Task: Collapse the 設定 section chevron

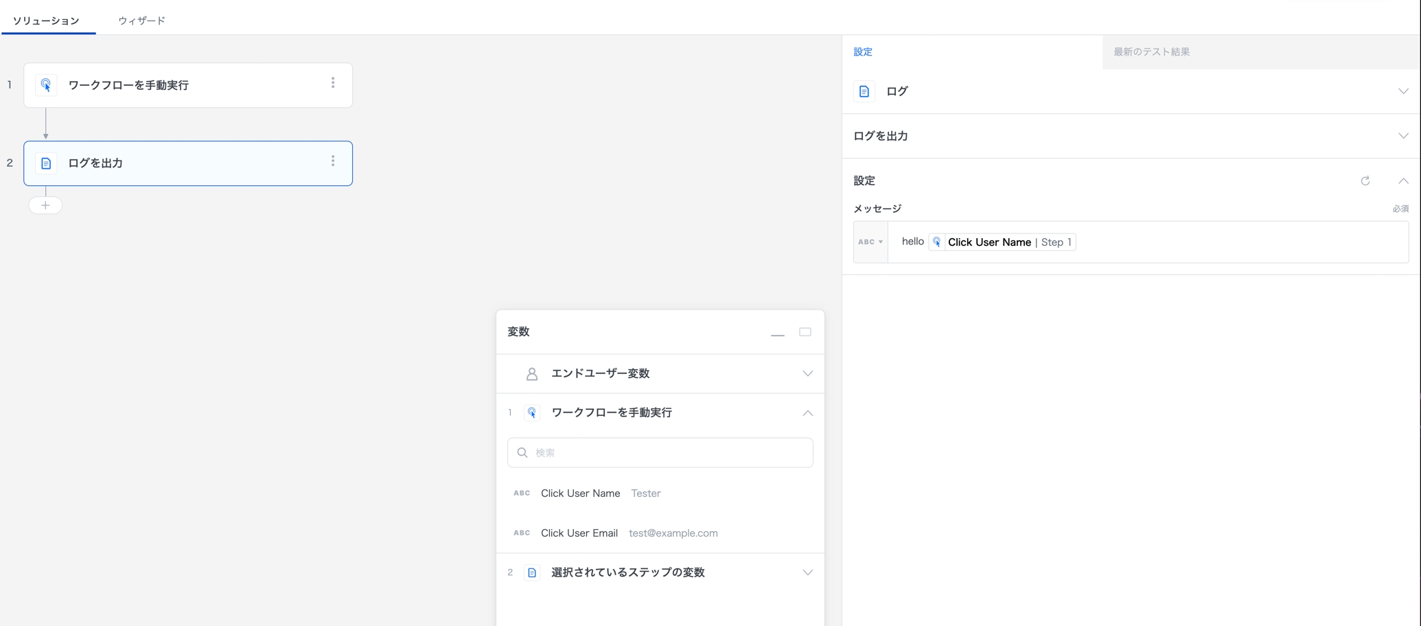Action: [1403, 181]
